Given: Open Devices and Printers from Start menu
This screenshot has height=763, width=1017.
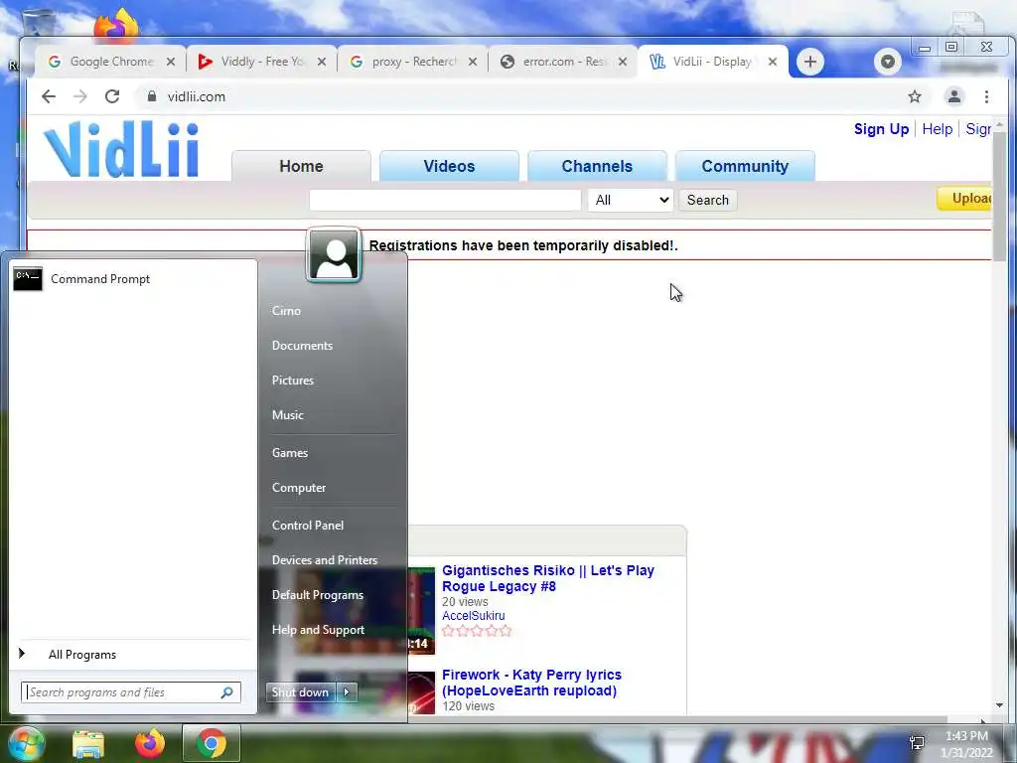Looking at the screenshot, I should coord(325,560).
